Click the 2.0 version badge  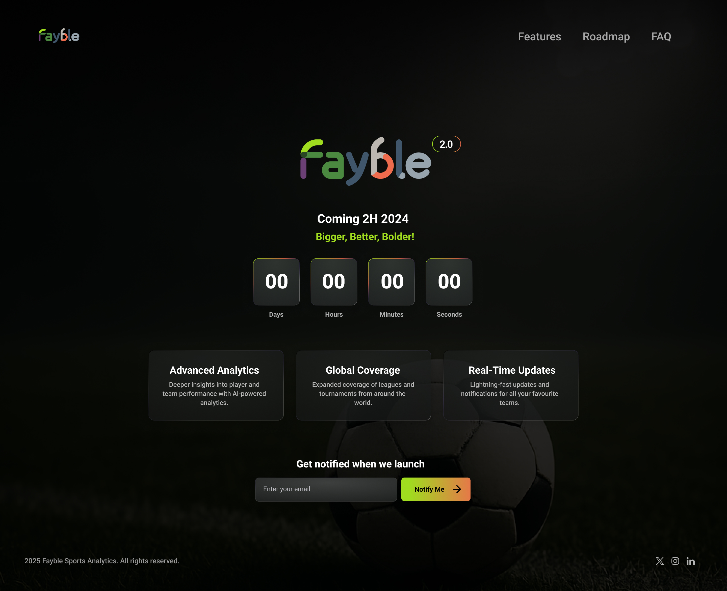(446, 144)
